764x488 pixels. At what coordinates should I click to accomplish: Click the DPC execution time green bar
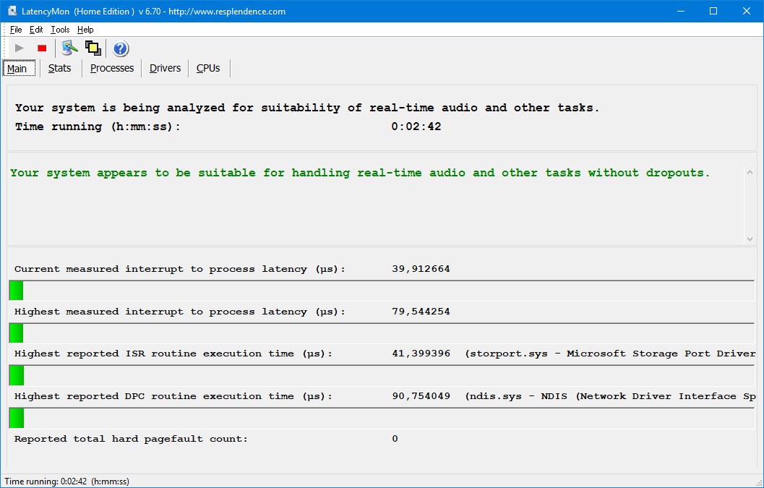tap(16, 419)
